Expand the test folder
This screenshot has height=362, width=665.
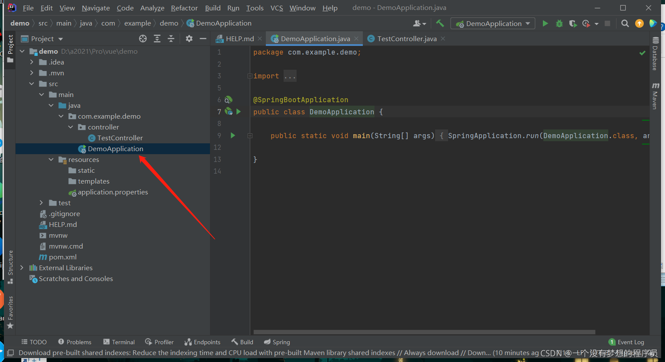pos(41,203)
